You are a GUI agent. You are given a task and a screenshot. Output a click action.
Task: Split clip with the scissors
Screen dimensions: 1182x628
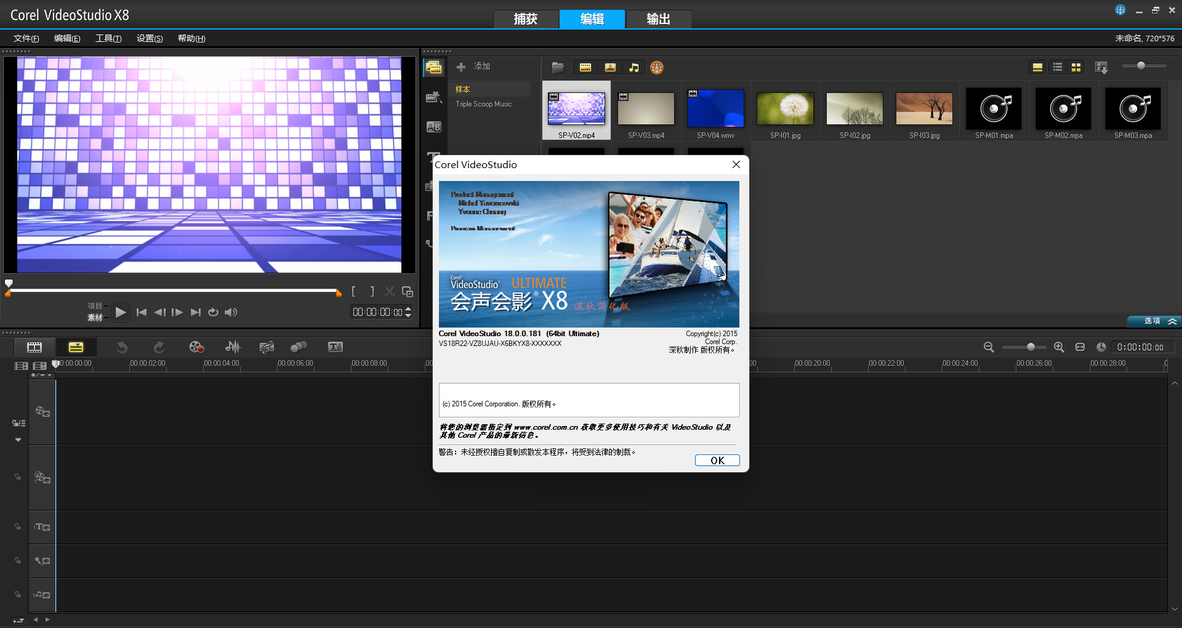[x=390, y=292]
